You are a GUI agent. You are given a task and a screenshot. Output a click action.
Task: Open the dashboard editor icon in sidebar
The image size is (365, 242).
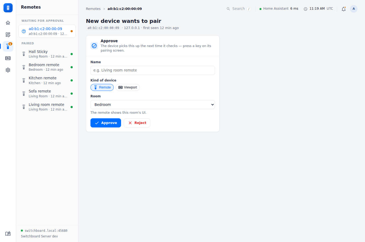(8, 35)
